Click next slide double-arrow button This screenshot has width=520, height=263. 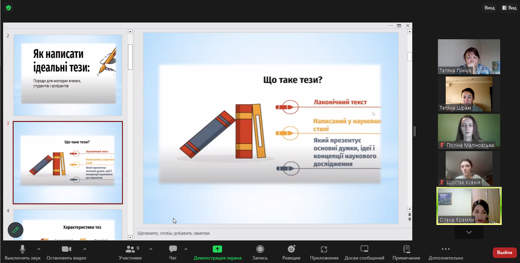click(x=410, y=219)
